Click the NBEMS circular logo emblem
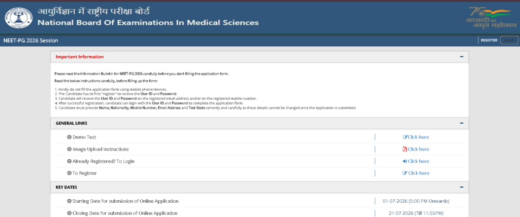520x217 pixels. point(19,18)
